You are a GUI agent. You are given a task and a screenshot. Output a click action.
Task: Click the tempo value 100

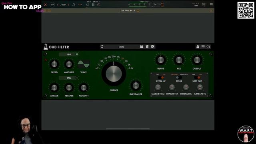(63, 5)
